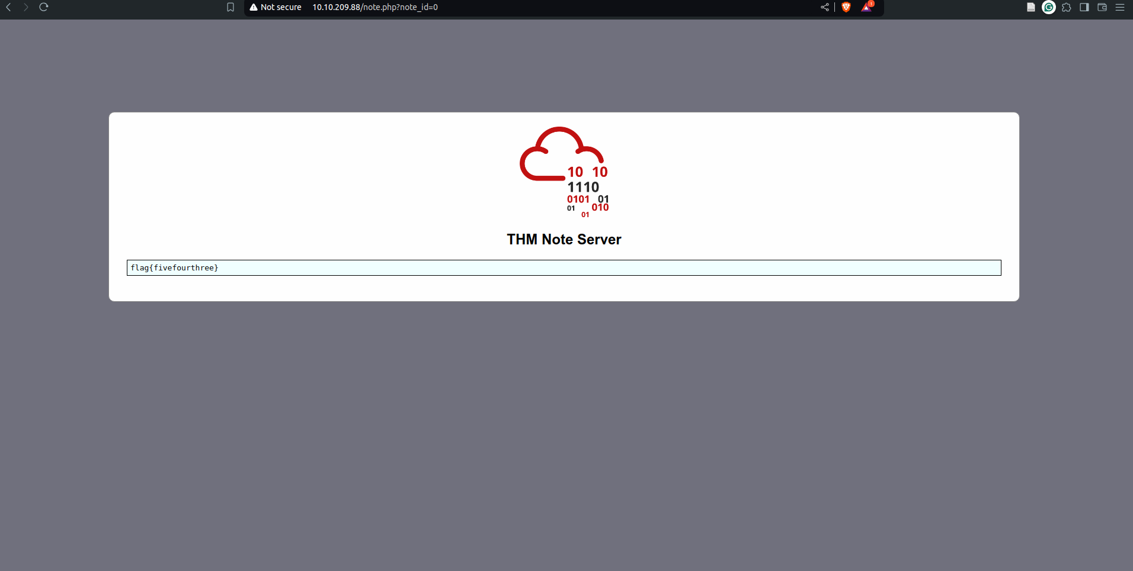
Task: Open the Extensions puzzle-piece menu
Action: pyautogui.click(x=1067, y=7)
